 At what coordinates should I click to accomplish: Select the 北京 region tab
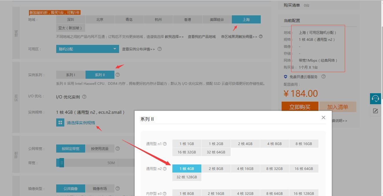point(100,20)
